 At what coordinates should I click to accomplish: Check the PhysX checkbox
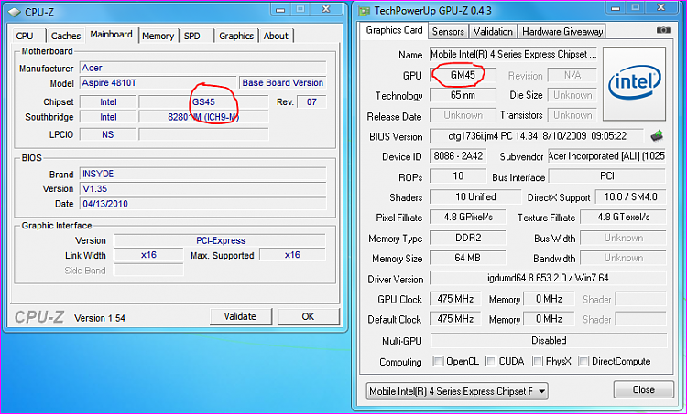click(537, 361)
